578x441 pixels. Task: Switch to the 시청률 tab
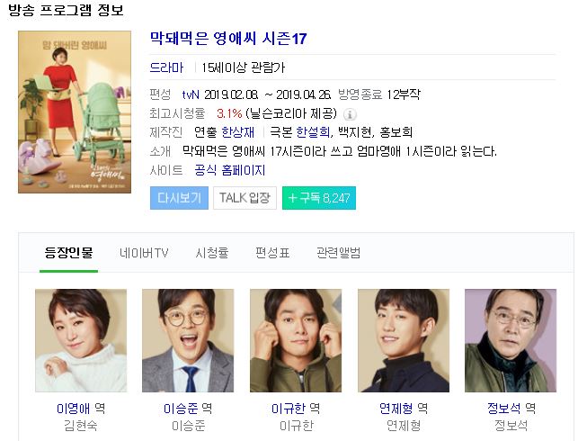tap(212, 253)
